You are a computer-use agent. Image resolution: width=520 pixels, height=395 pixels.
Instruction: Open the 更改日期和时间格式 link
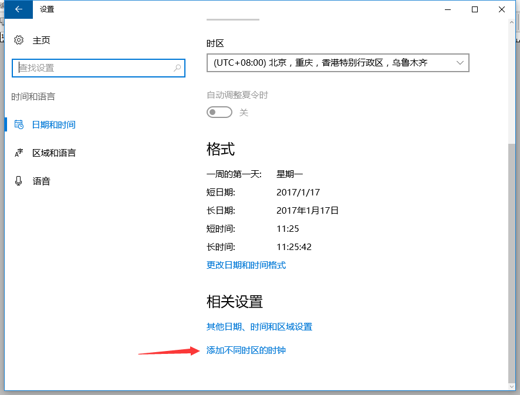pos(245,265)
